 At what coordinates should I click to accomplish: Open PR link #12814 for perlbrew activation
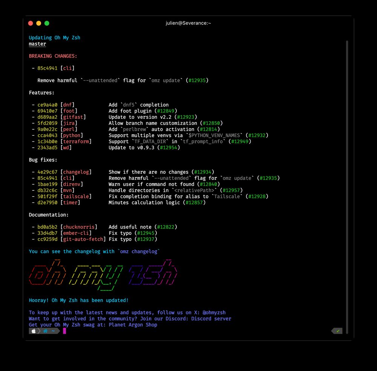(x=208, y=129)
